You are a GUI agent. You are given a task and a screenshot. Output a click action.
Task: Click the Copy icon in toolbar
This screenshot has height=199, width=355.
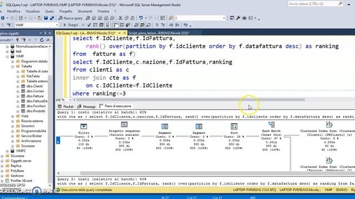point(126,18)
